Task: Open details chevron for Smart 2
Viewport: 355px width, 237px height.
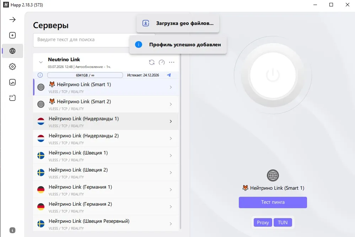Action: [171, 104]
